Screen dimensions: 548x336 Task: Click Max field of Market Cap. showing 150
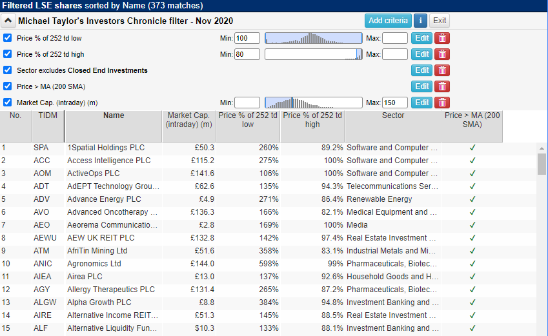pos(395,103)
